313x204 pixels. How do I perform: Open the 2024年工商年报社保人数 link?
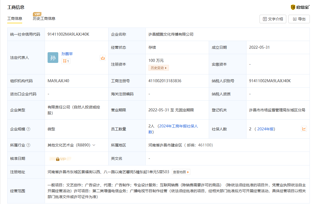(x=173, y=129)
